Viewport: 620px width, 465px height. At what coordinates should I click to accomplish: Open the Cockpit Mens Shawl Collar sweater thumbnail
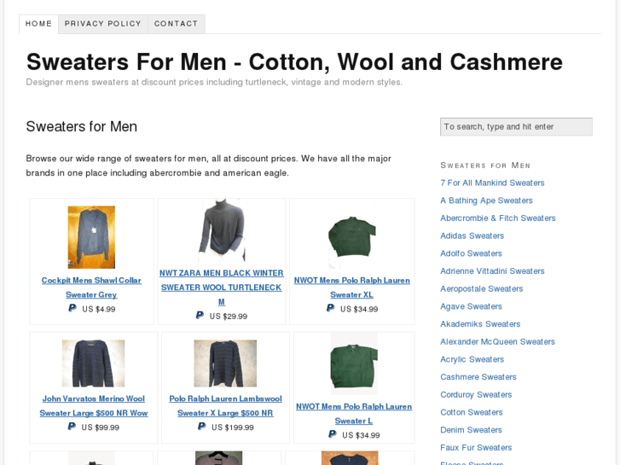tap(91, 237)
